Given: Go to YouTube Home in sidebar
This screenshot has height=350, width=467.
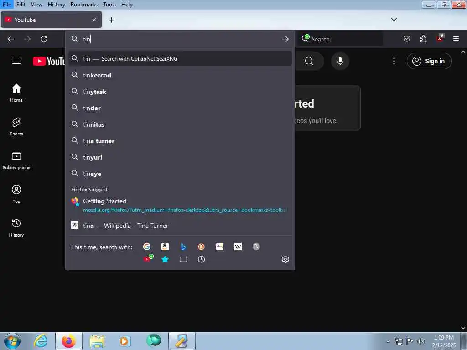Looking at the screenshot, I should [x=16, y=93].
